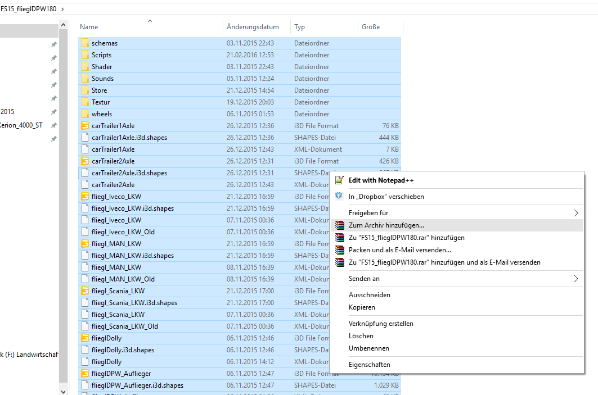598x395 pixels.
Task: Choose Kopieren from the context menu
Action: (x=362, y=307)
